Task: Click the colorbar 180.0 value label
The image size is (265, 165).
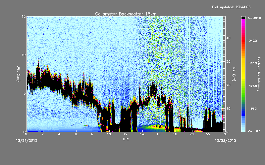Action: pyautogui.click(x=253, y=63)
